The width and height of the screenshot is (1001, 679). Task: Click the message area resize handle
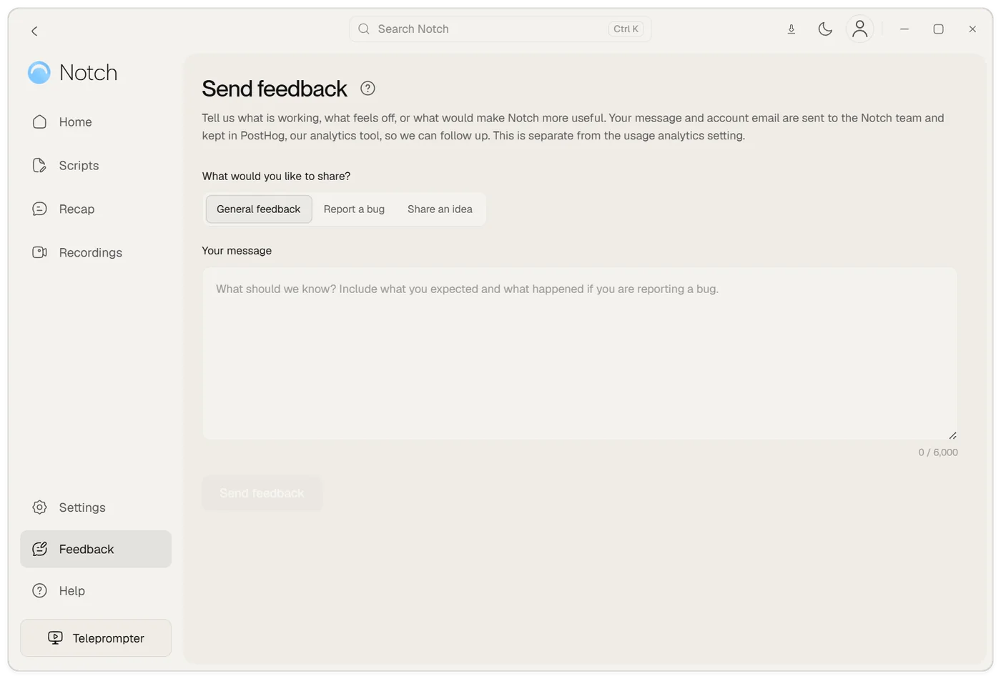(x=953, y=435)
